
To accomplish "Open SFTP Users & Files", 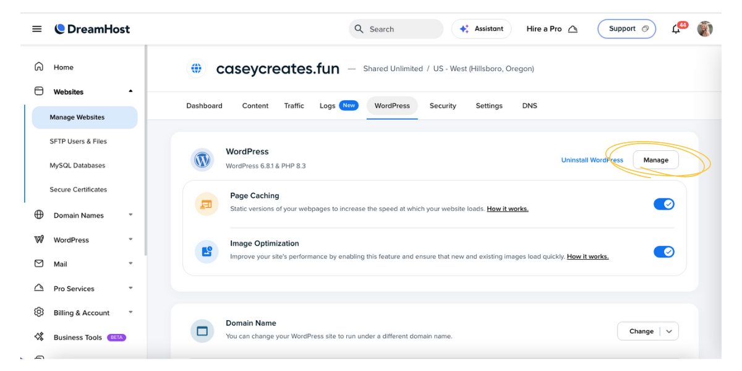I will (79, 142).
